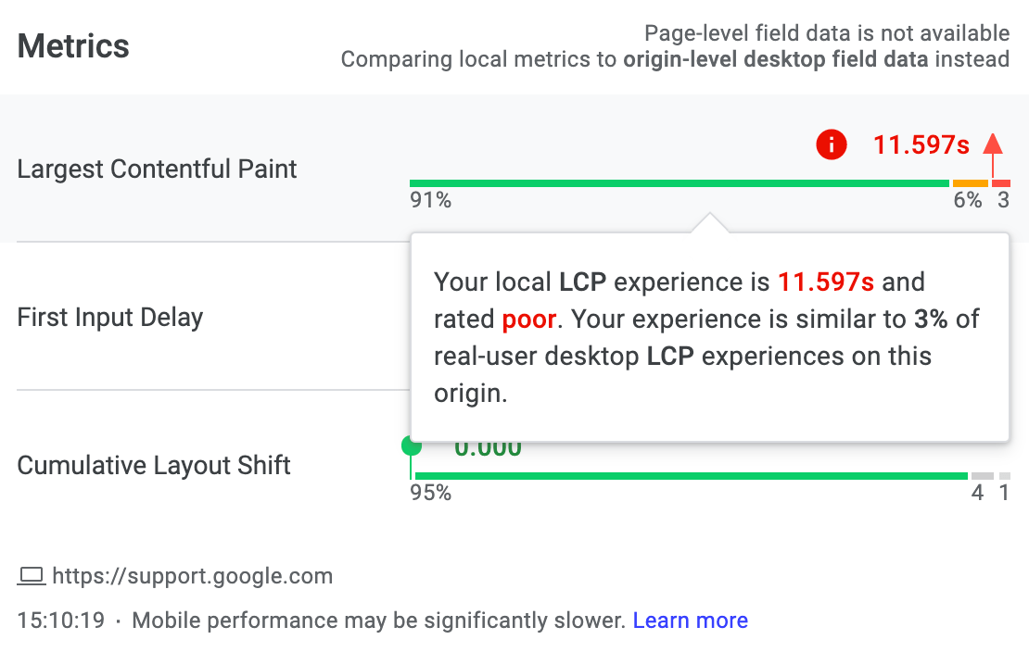Click the LCP tooltip text box
Image resolution: width=1029 pixels, height=652 pixels.
point(709,337)
